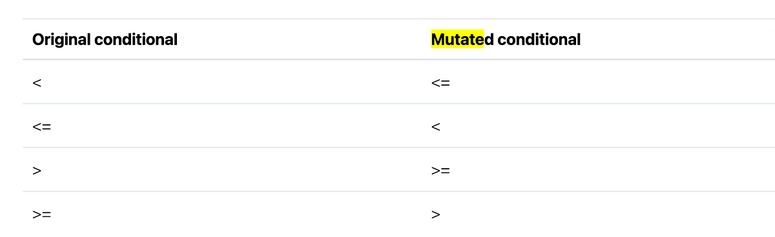This screenshot has width=775, height=237.
Task: Click the table row mutating >= into >
Action: tap(398, 213)
